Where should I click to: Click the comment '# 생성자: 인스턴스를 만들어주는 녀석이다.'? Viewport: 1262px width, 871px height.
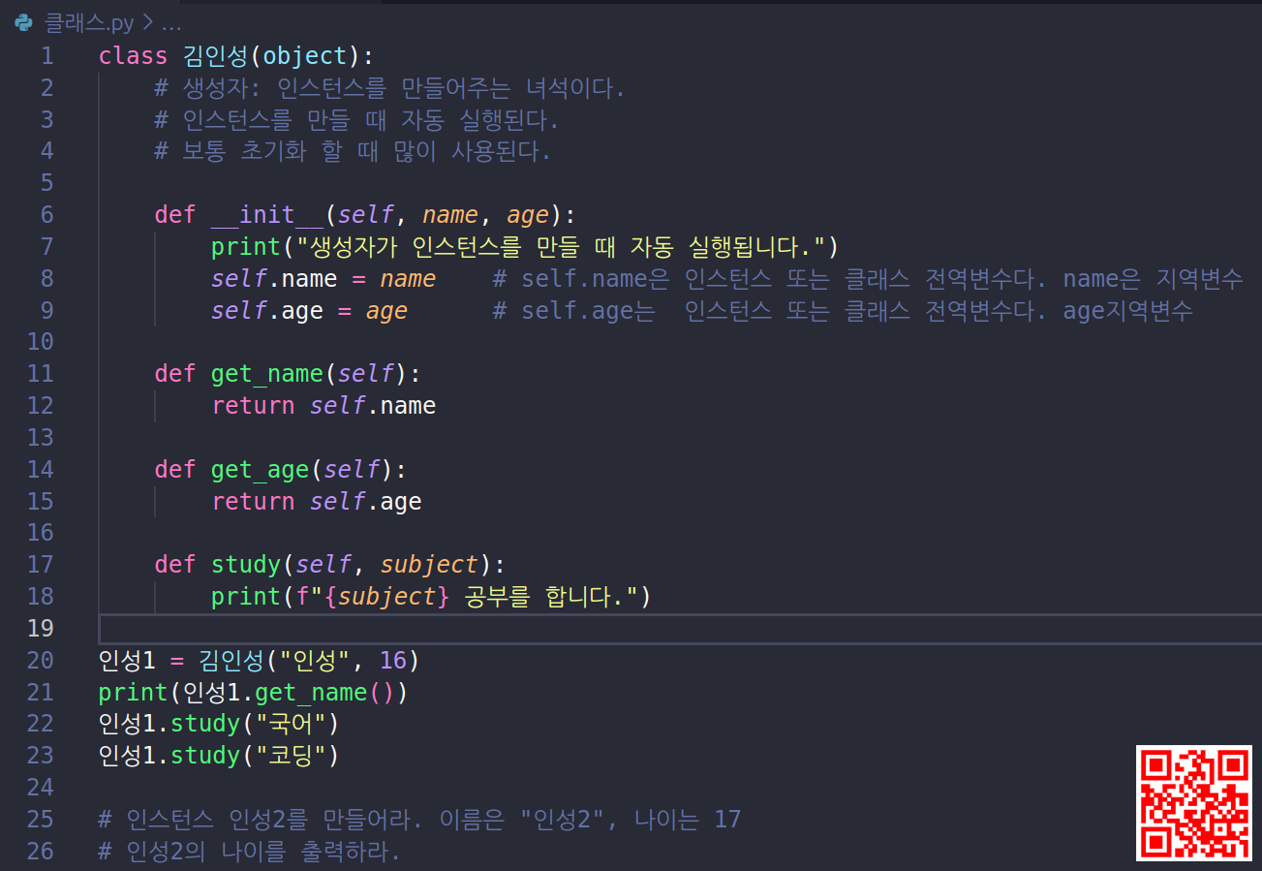390,88
